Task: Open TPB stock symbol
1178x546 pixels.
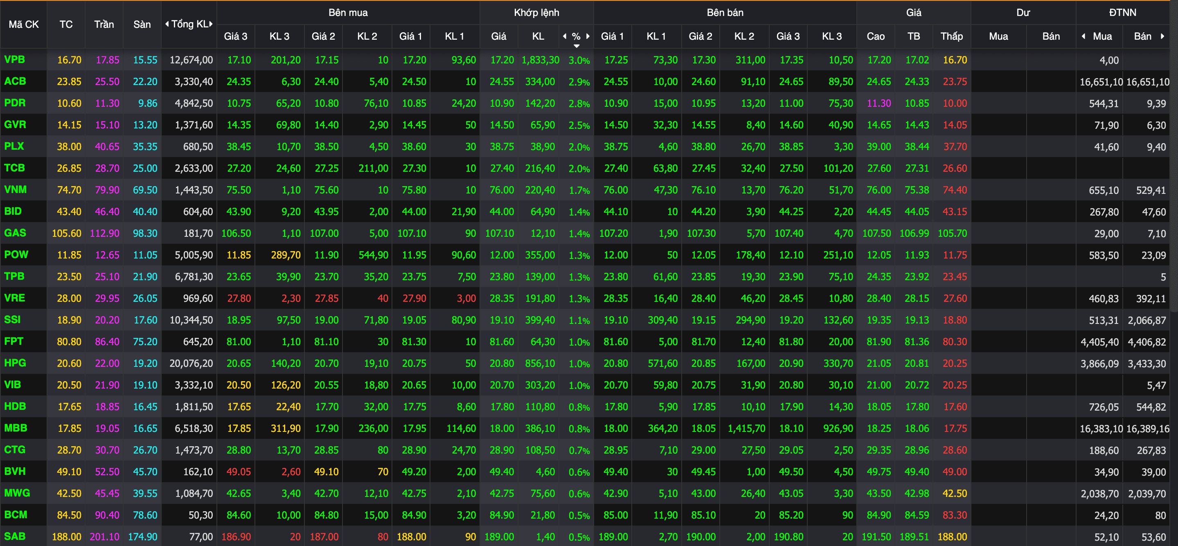Action: tap(14, 276)
